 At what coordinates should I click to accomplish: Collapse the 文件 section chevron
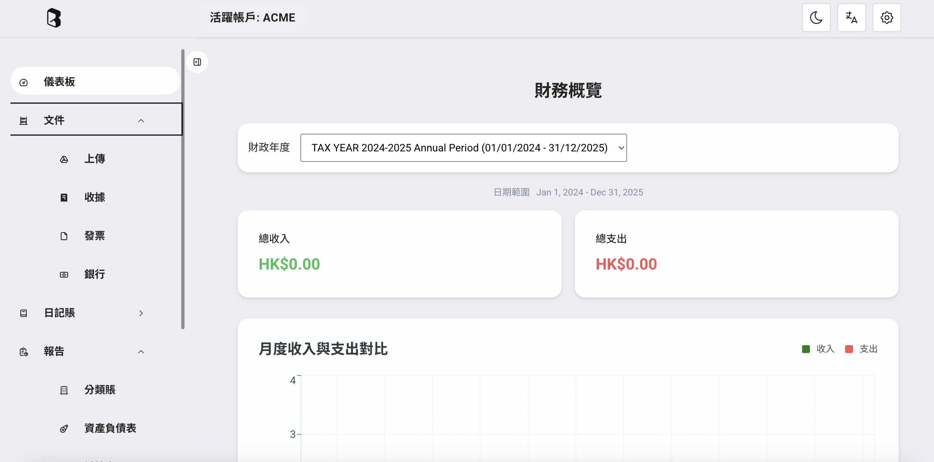point(141,121)
